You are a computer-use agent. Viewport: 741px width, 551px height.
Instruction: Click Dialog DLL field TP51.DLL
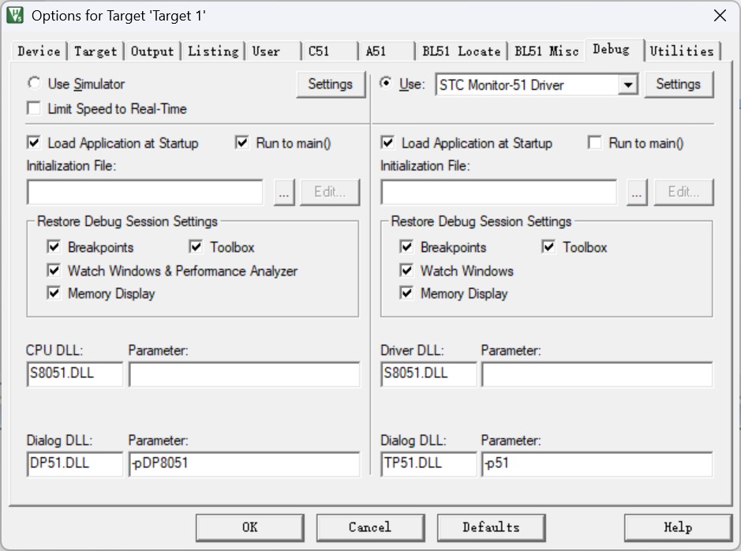pos(429,463)
